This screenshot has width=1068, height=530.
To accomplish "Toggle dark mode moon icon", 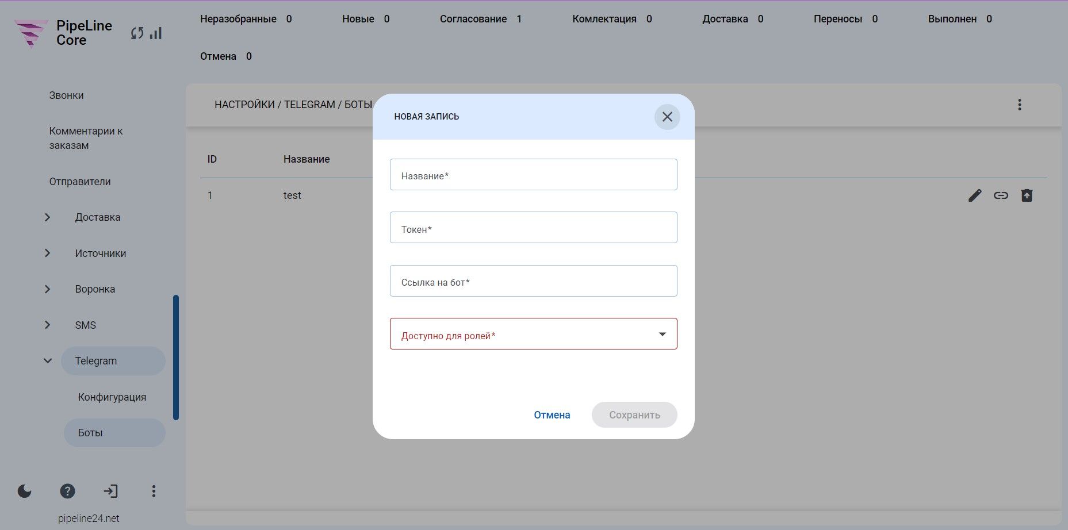I will (x=25, y=491).
